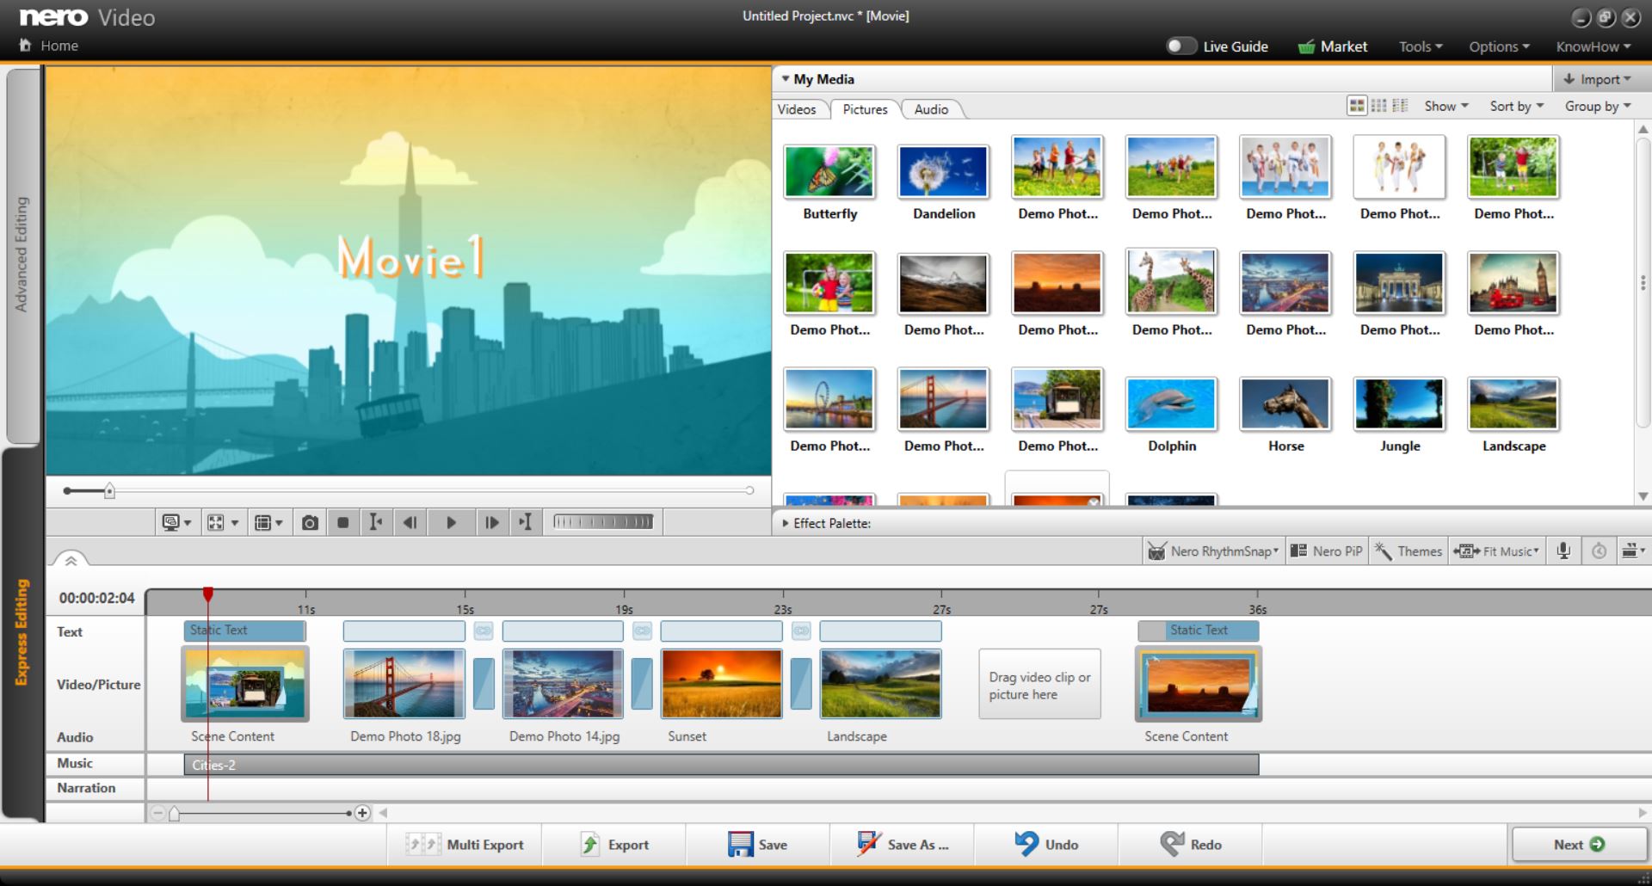This screenshot has height=886, width=1652.
Task: Select the Butterfly picture thumbnail
Action: 829,171
